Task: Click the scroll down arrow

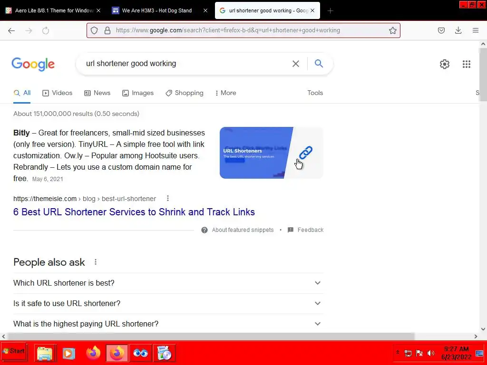Action: [x=483, y=329]
